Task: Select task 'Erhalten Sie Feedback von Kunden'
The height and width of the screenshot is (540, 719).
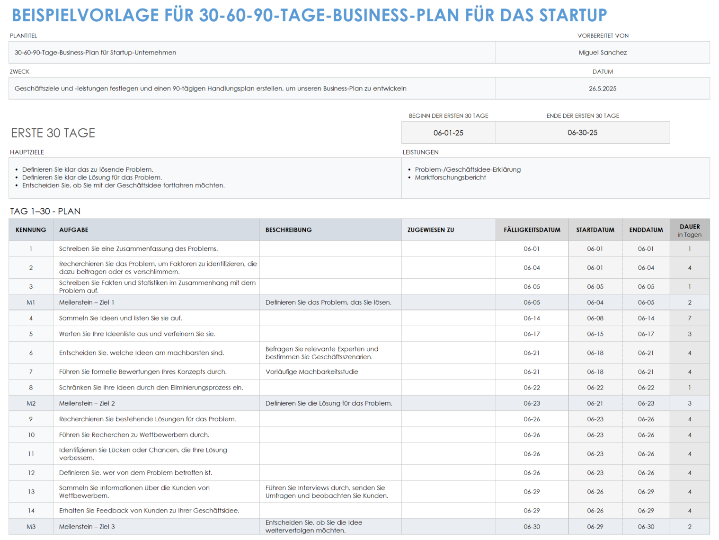Action: coord(156,510)
